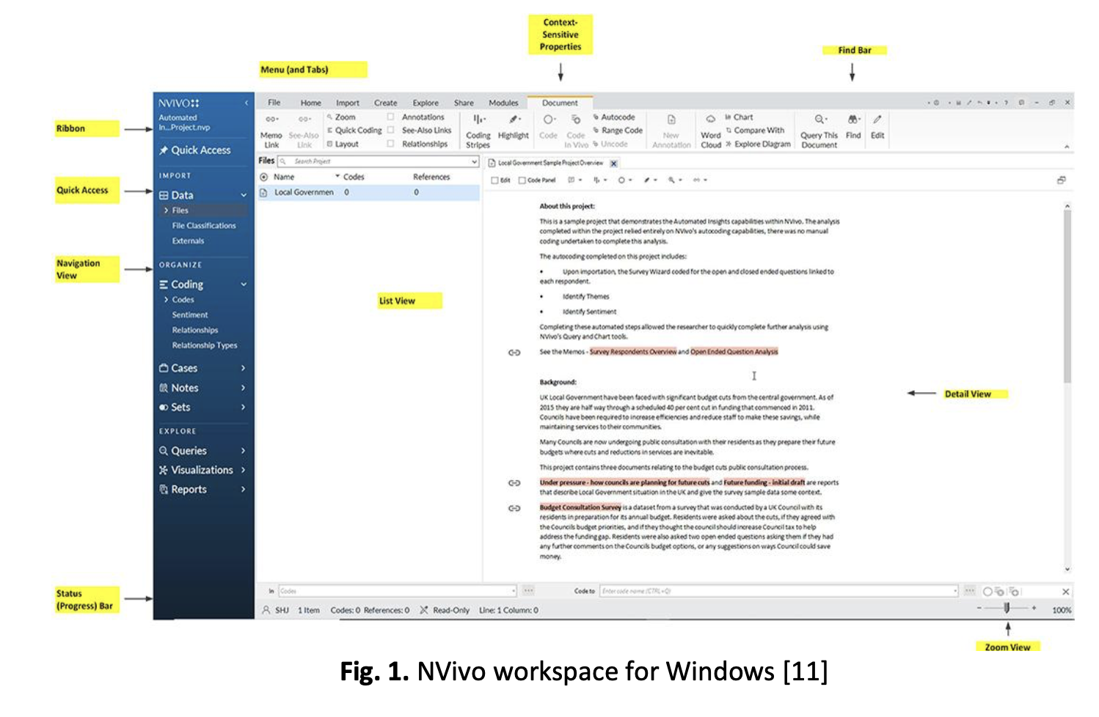1099x717 pixels.
Task: Open Explore Diagram from ribbon
Action: tap(758, 144)
